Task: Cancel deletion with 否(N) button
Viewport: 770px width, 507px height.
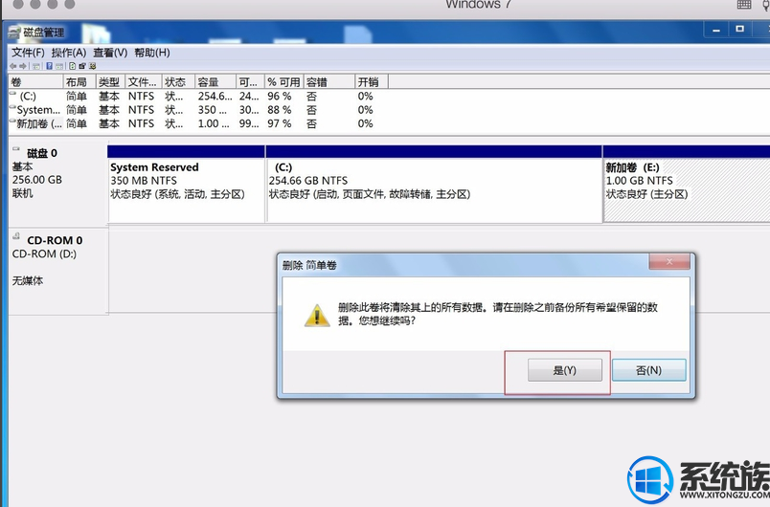Action: coord(648,370)
